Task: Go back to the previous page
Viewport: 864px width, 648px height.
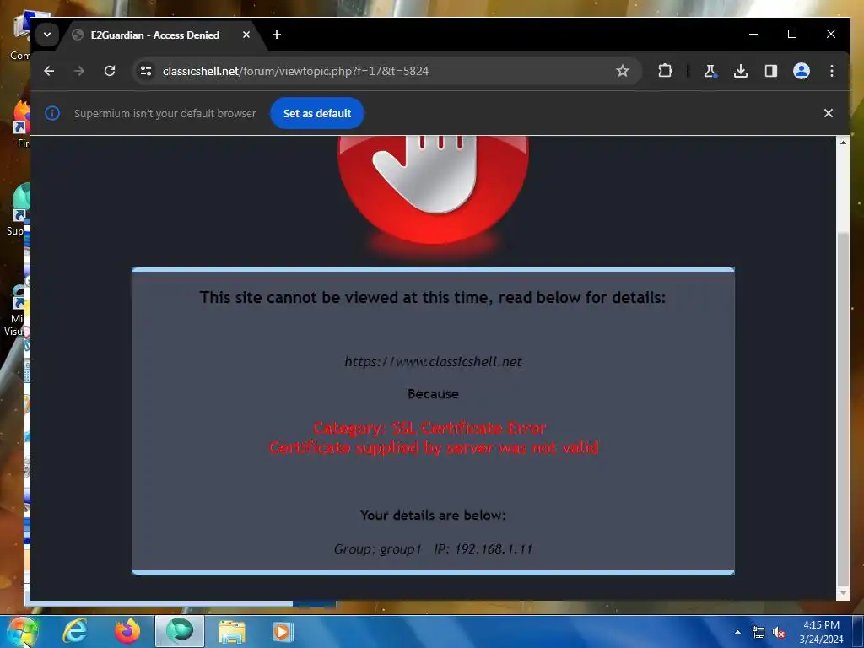Action: [x=49, y=71]
